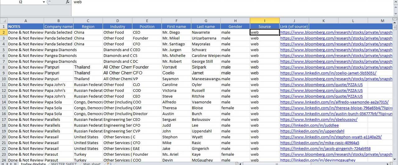The width and height of the screenshot is (398, 165).
Task: Select the Schwarz last name cell
Action: [206, 50]
